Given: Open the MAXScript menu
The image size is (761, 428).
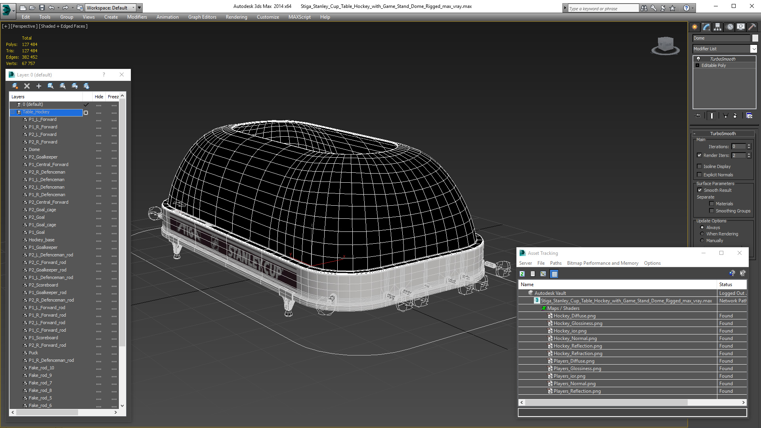Looking at the screenshot, I should pyautogui.click(x=299, y=17).
